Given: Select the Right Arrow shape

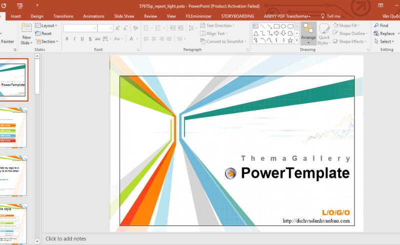Looking at the screenshot, I should coord(276,33).
